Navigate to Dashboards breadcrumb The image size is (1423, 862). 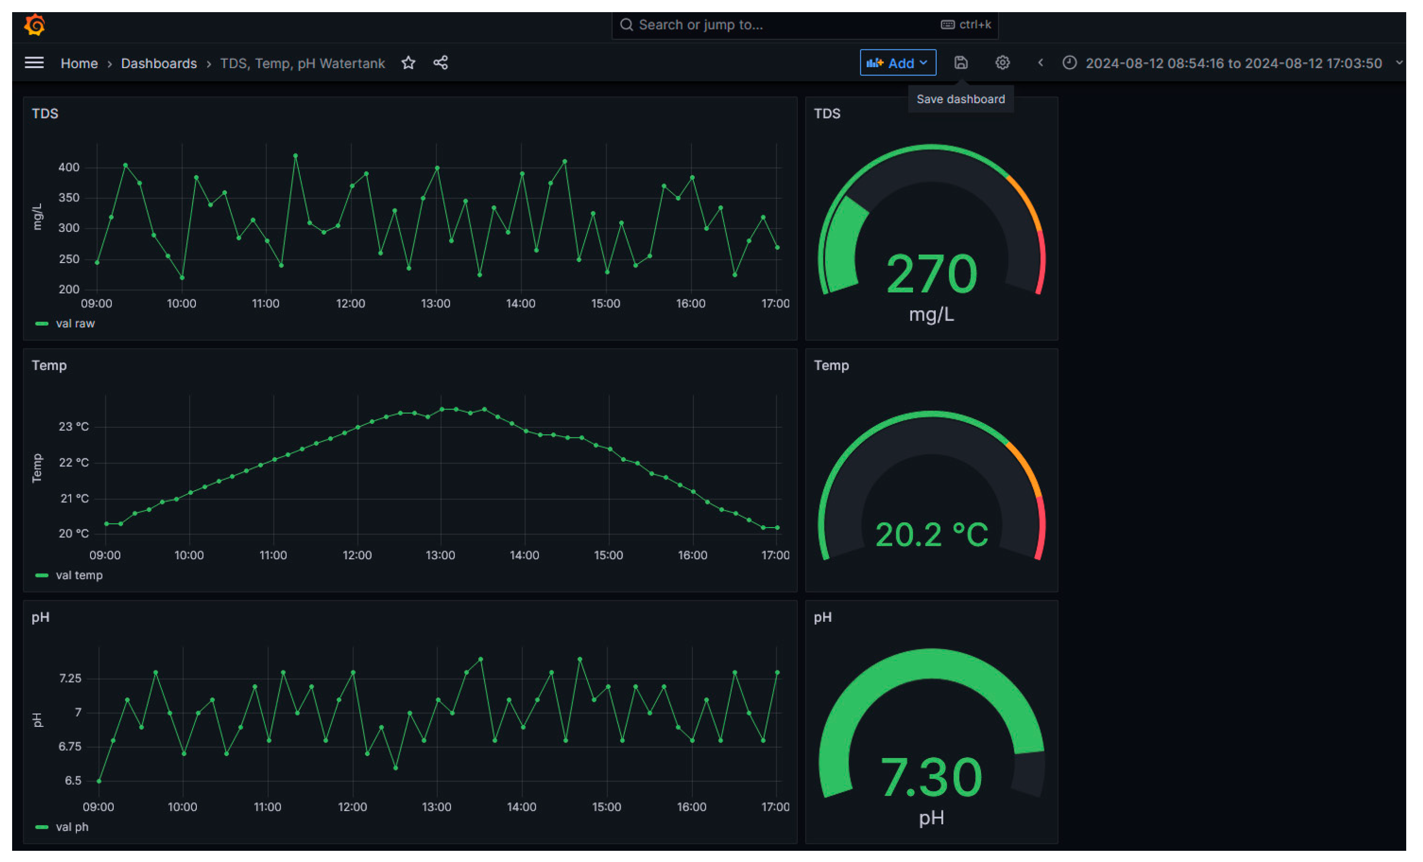point(159,63)
